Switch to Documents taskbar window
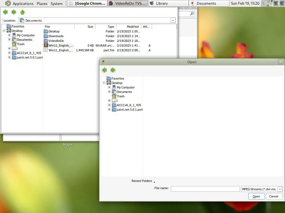 [x=209, y=3]
